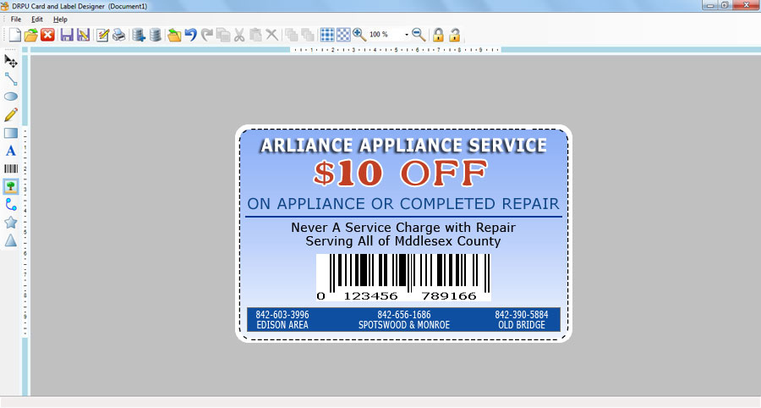The width and height of the screenshot is (761, 408).
Task: Click the paste clipboard icon
Action: [255, 35]
